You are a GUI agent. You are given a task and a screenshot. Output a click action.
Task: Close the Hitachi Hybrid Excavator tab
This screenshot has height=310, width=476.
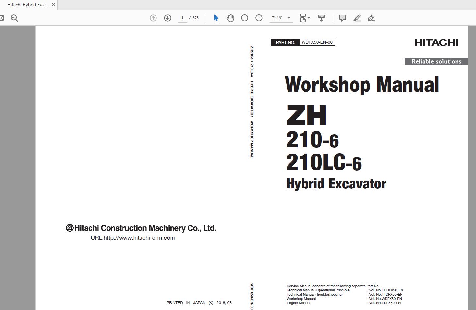(x=53, y=5)
